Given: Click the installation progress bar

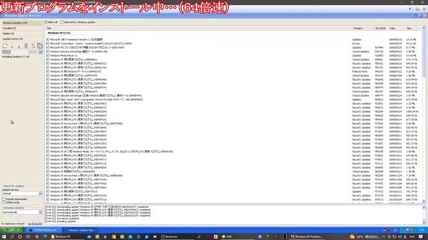Looking at the screenshot, I should point(20,52).
